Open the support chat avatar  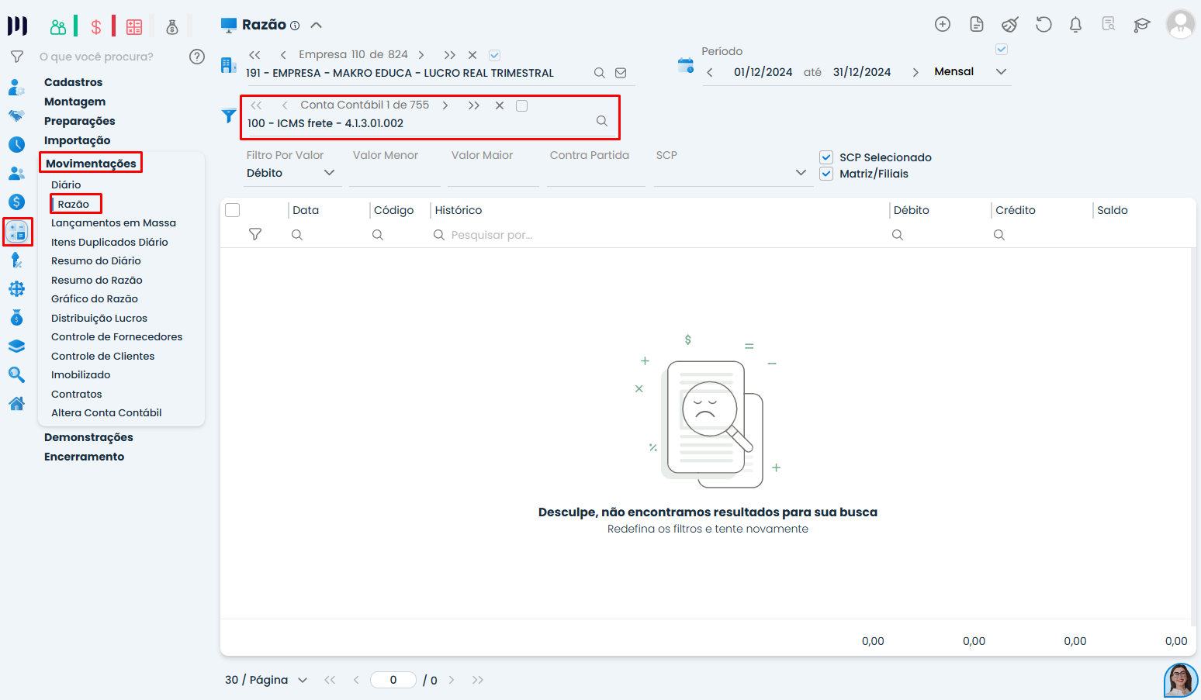(1181, 680)
